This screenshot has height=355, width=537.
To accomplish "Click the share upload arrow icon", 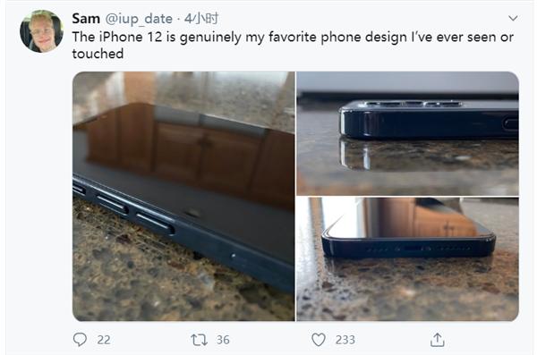I will point(438,340).
